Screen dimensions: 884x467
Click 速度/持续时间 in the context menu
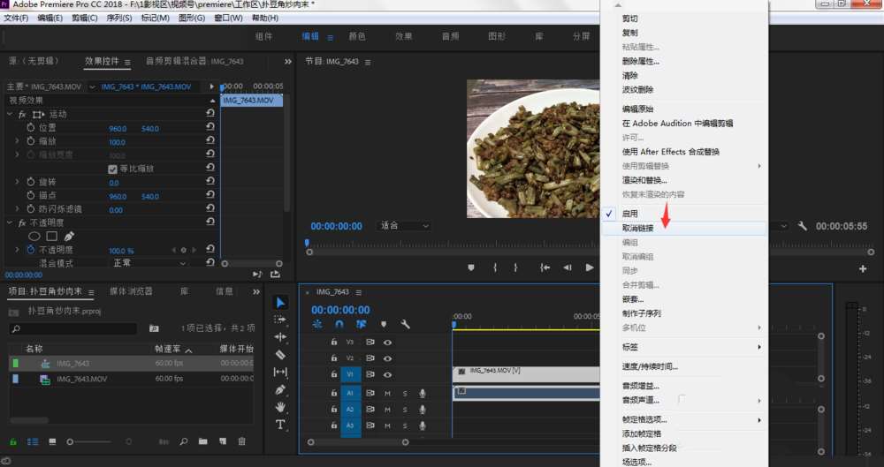(x=650, y=366)
